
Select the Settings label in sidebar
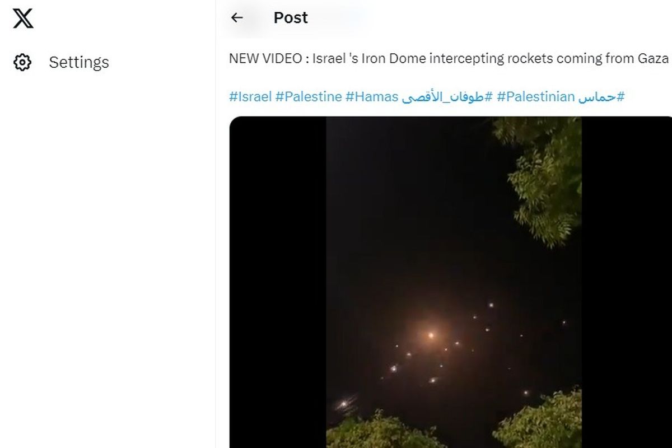[x=79, y=62]
